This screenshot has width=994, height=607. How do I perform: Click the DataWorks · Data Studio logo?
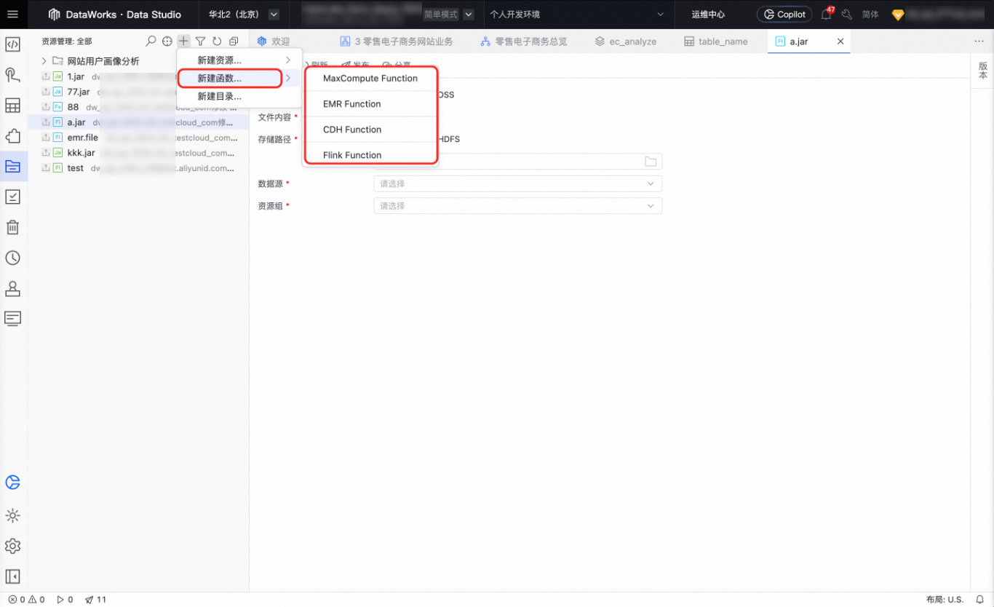(116, 15)
